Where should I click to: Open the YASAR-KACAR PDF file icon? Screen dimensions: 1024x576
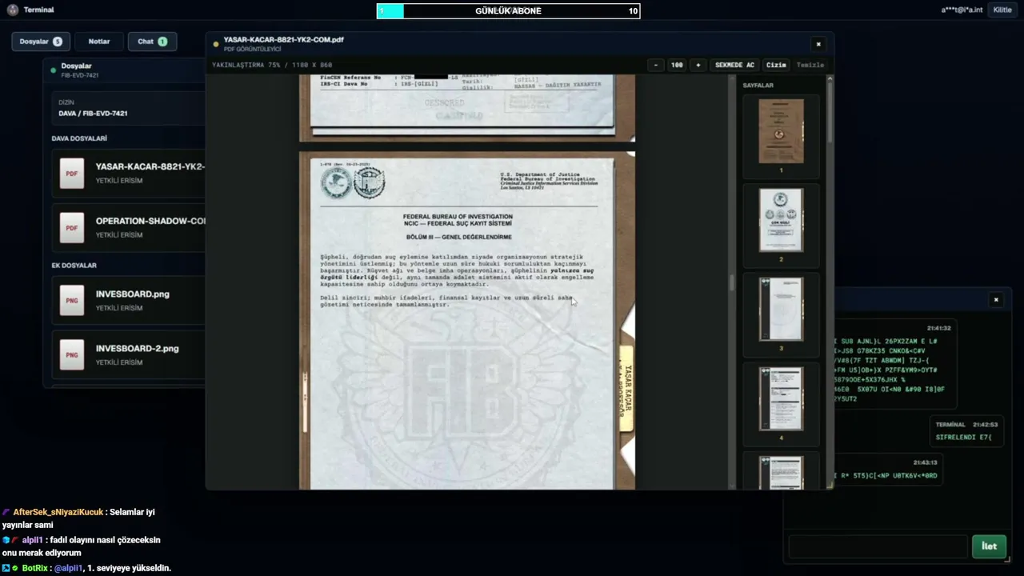[72, 174]
